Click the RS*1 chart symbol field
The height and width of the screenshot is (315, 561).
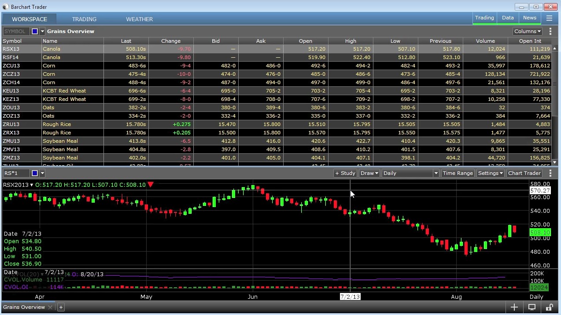point(16,173)
